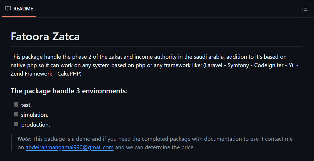This screenshot has width=314, height=161.
Task: Toggle the simulation. checkbox
Action: [x=16, y=114]
